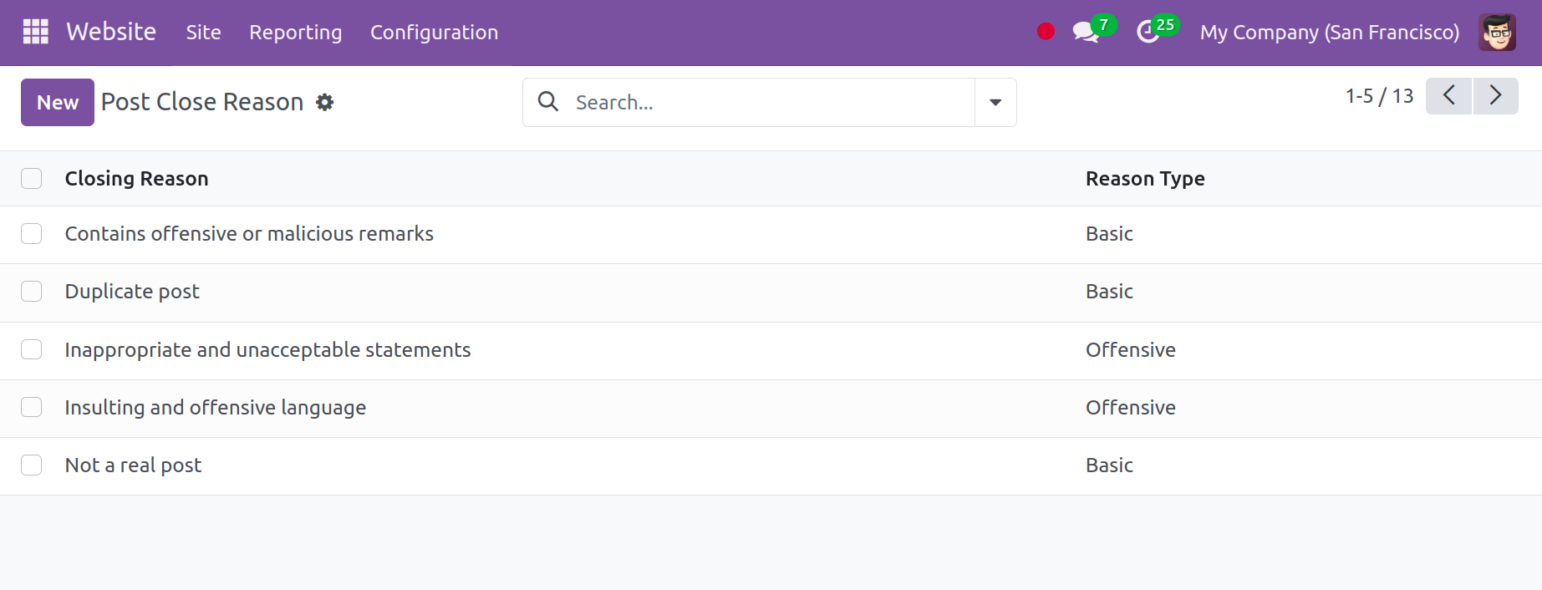The image size is (1542, 590).
Task: Open the Reporting menu
Action: pyautogui.click(x=295, y=33)
